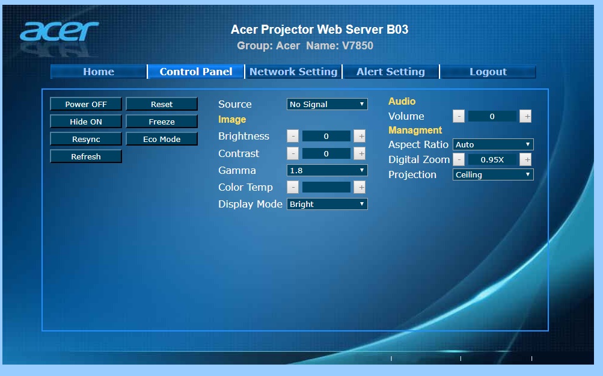Screen dimensions: 603x376
Task: Open Aspect Ratio dropdown showing Auto
Action: pos(493,144)
